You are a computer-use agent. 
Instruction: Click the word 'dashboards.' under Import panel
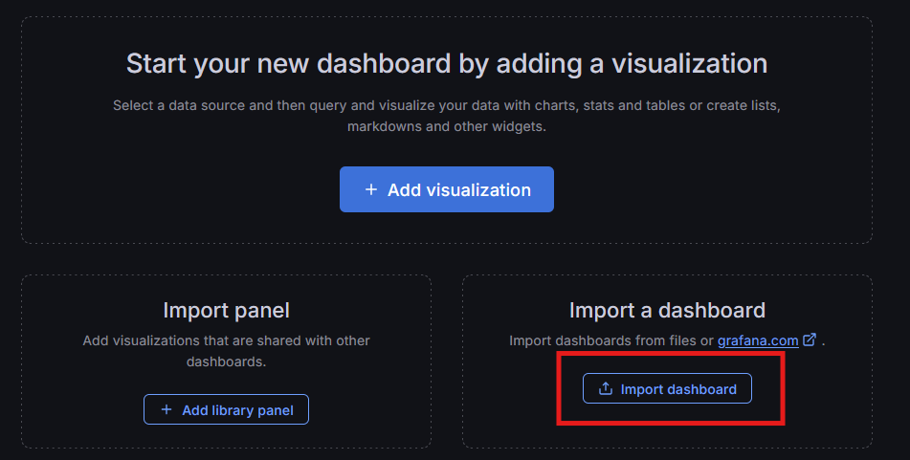click(226, 362)
